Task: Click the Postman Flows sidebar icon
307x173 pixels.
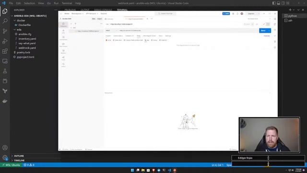Action: (x=63, y=58)
